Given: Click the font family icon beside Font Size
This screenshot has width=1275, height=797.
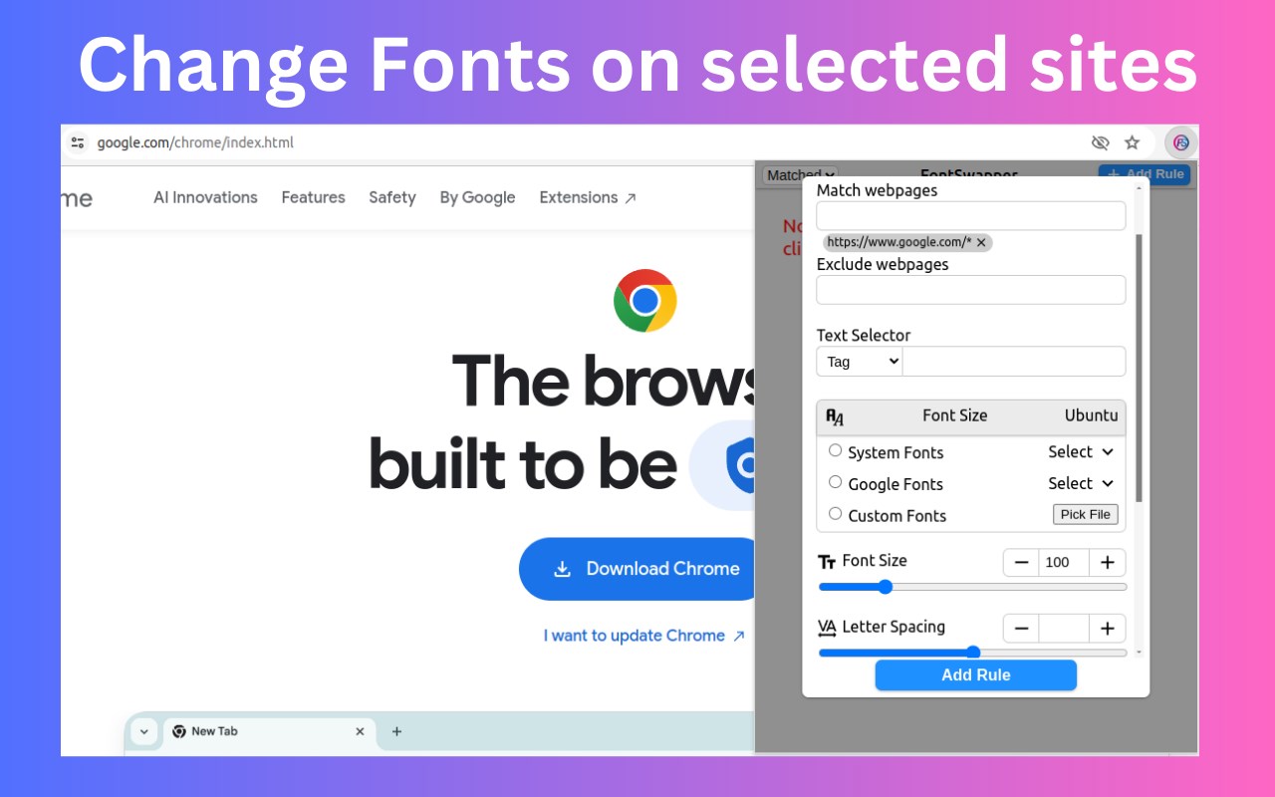Looking at the screenshot, I should click(x=835, y=416).
